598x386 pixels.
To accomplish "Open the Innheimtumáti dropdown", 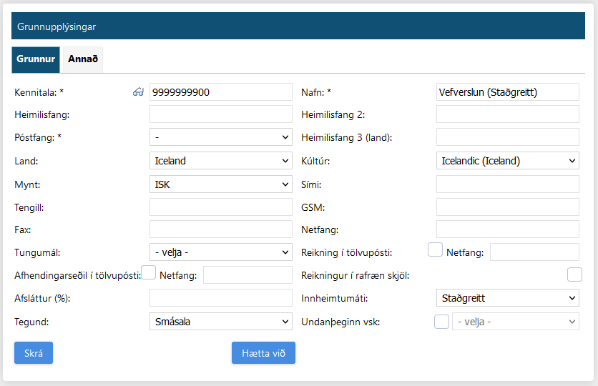I will tap(507, 298).
